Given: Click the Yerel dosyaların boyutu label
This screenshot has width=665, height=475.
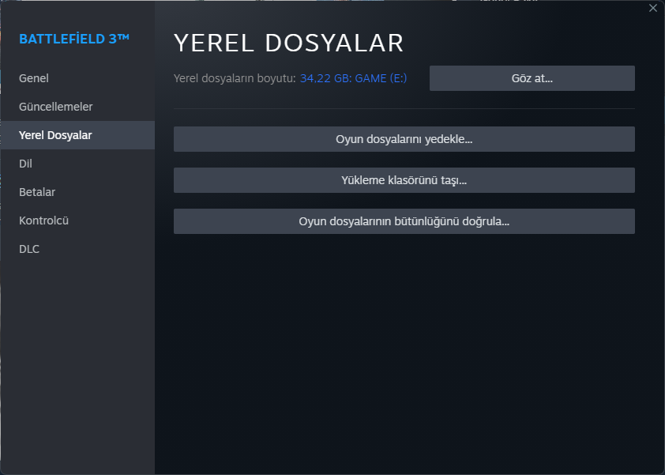Looking at the screenshot, I should (235, 78).
